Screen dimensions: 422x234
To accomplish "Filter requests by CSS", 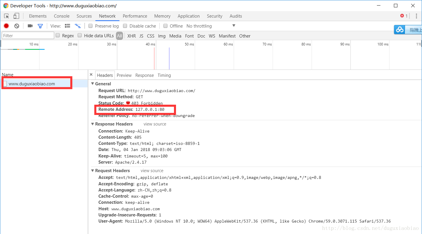I will tap(151, 36).
